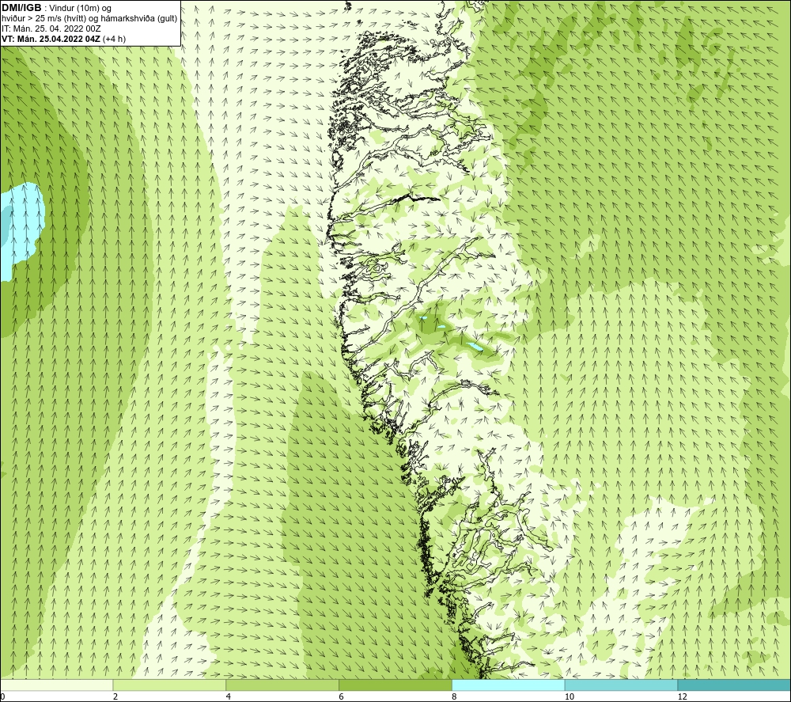Click the "2" scale label
This screenshot has width=791, height=702.
[115, 696]
